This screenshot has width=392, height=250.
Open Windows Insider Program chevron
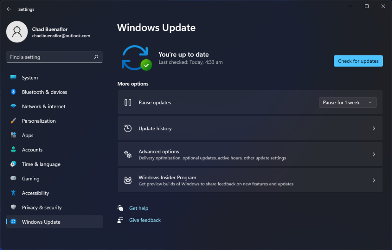pos(374,180)
